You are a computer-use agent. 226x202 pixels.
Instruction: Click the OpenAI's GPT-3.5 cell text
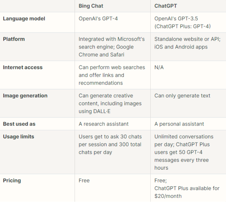click(182, 22)
